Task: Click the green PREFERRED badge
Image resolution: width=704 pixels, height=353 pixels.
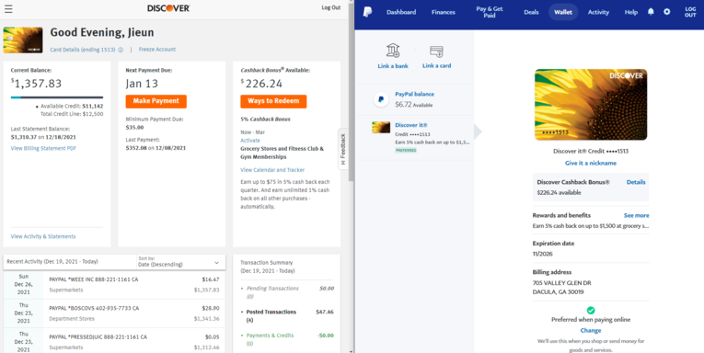Action: (406, 150)
